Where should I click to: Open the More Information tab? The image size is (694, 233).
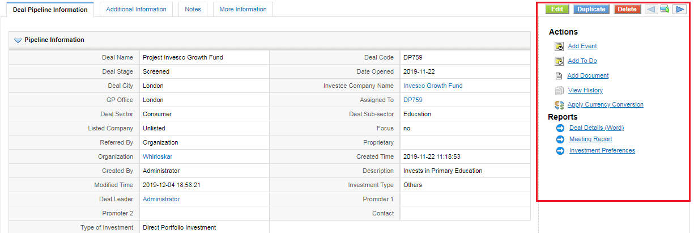tap(242, 9)
